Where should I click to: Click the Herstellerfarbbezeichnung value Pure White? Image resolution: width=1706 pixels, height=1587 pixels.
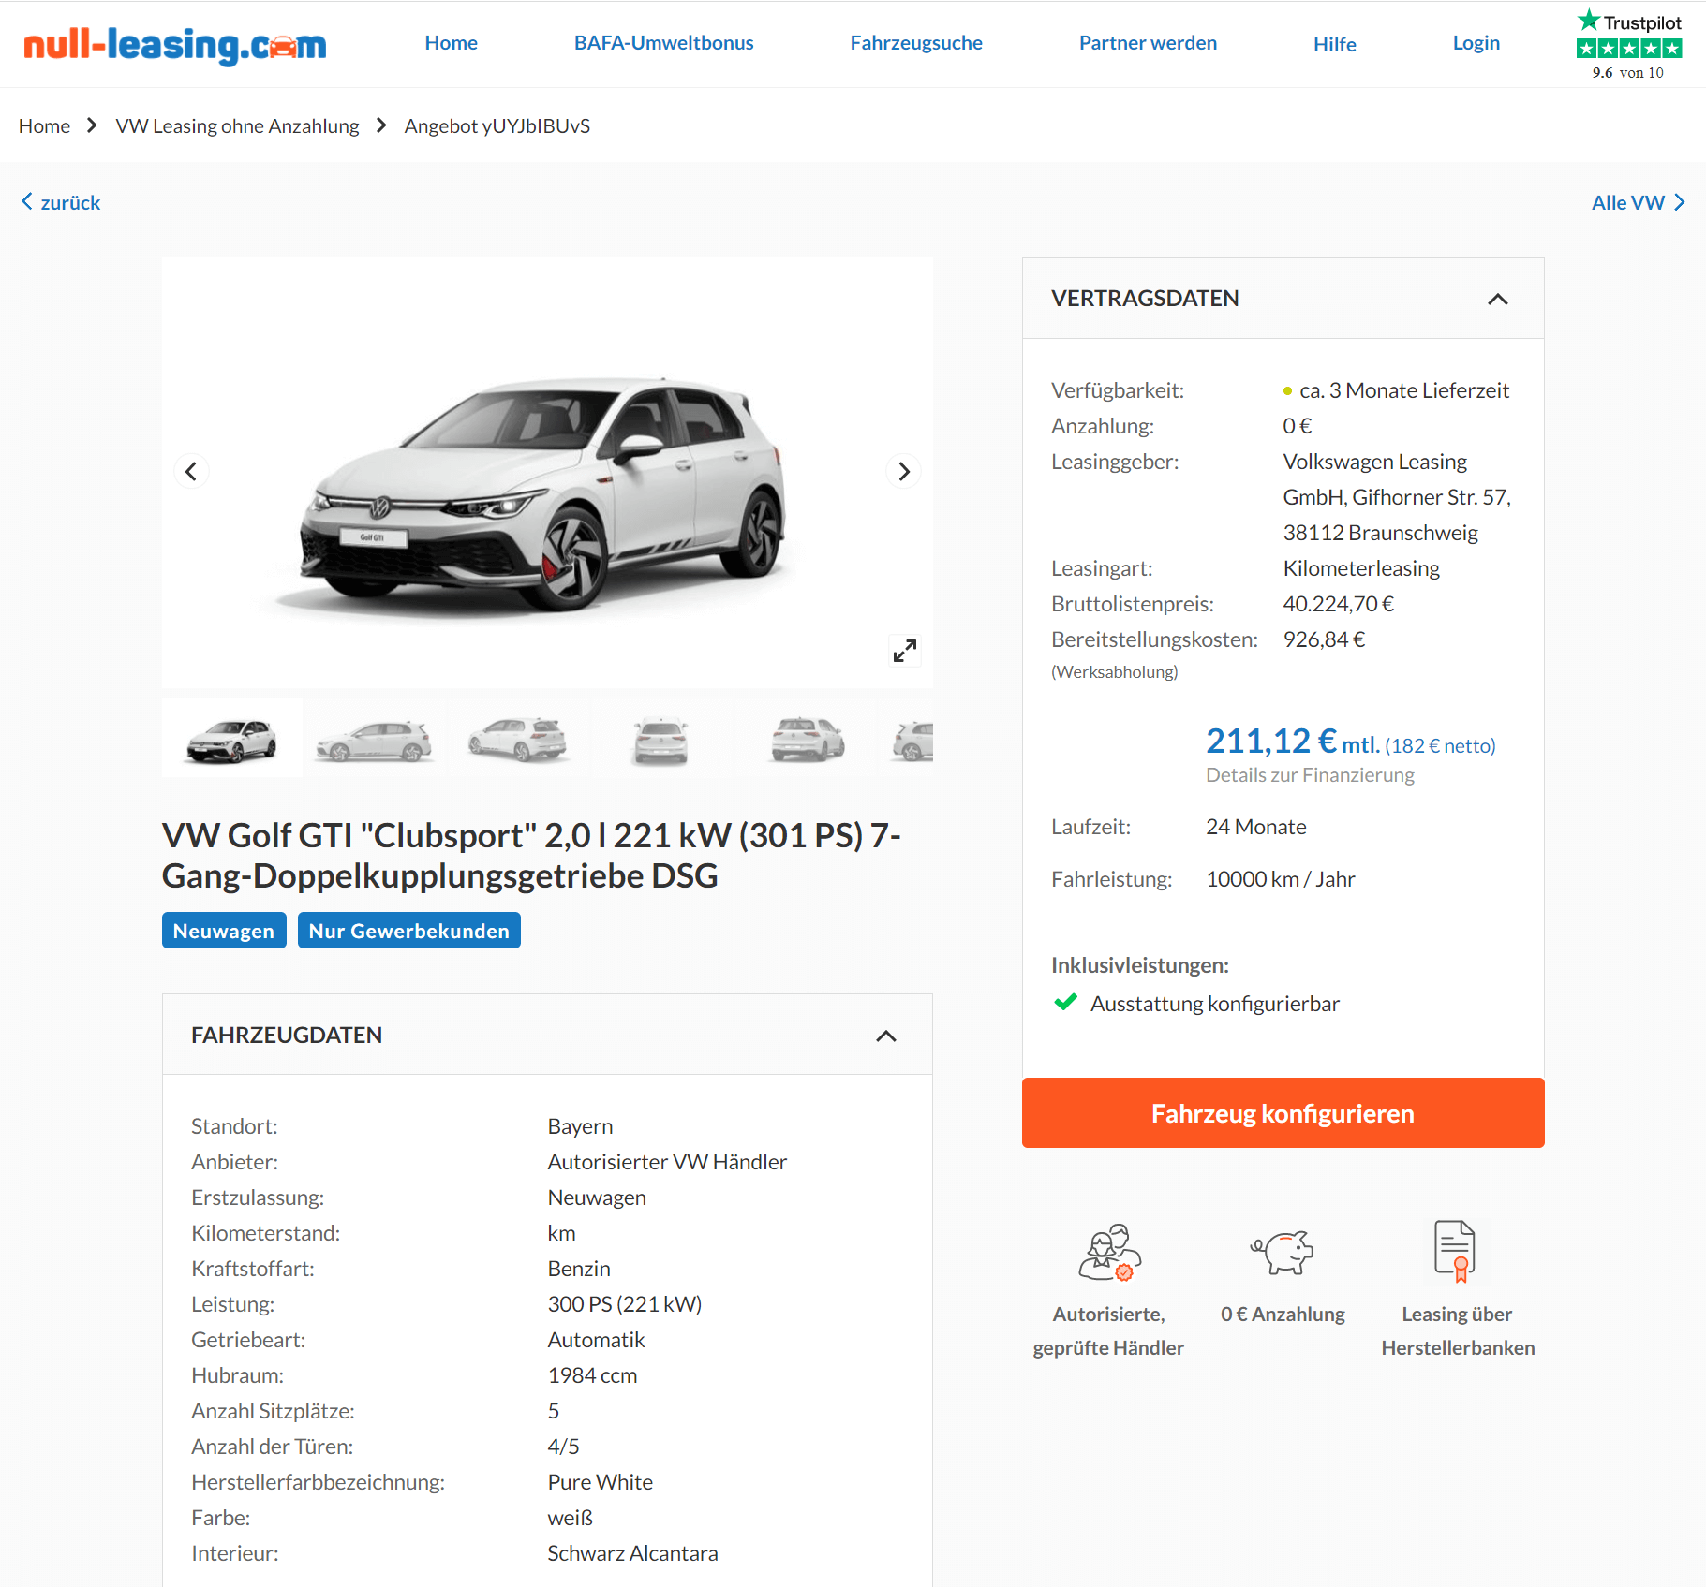pos(600,1482)
